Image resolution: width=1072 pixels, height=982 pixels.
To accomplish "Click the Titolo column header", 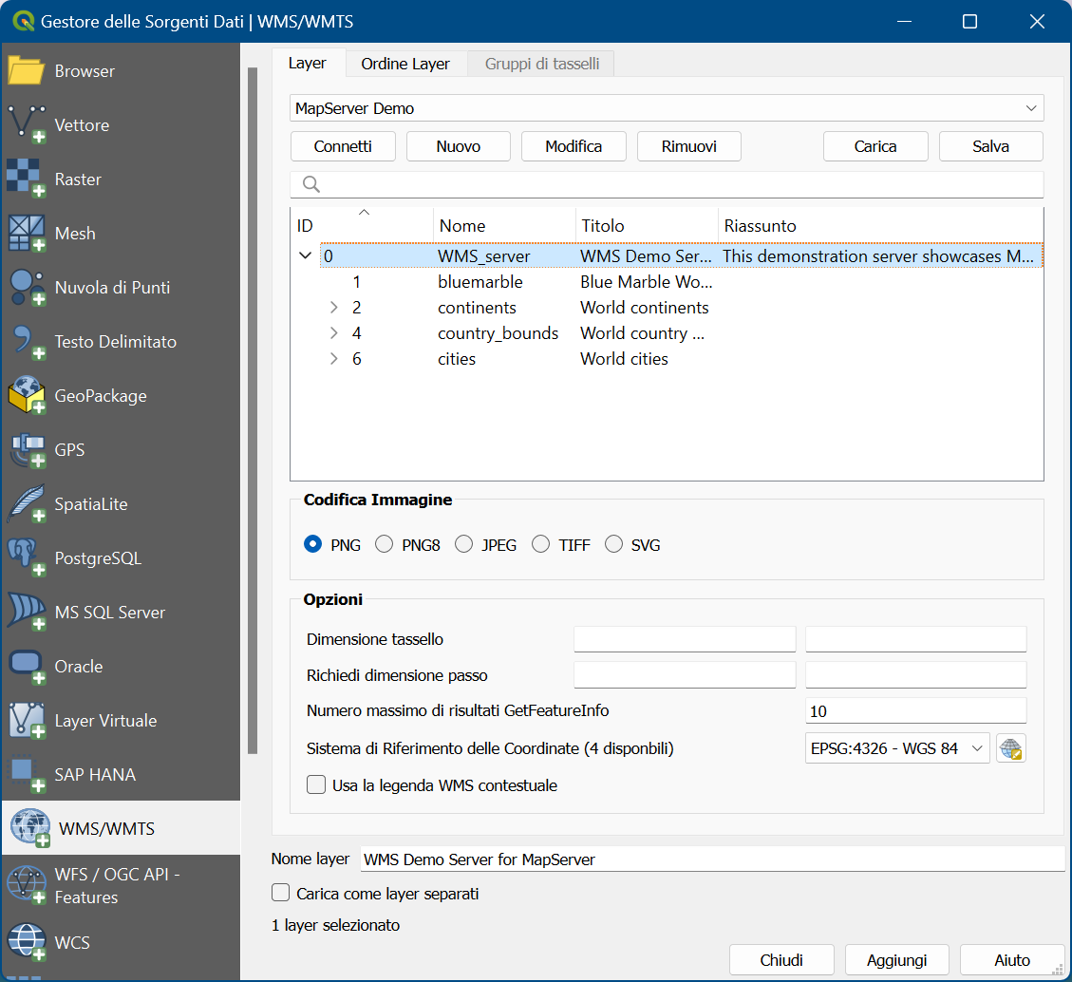I will (647, 226).
